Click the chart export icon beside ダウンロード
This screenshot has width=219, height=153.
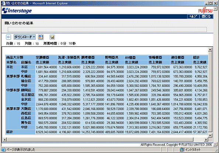41,37
